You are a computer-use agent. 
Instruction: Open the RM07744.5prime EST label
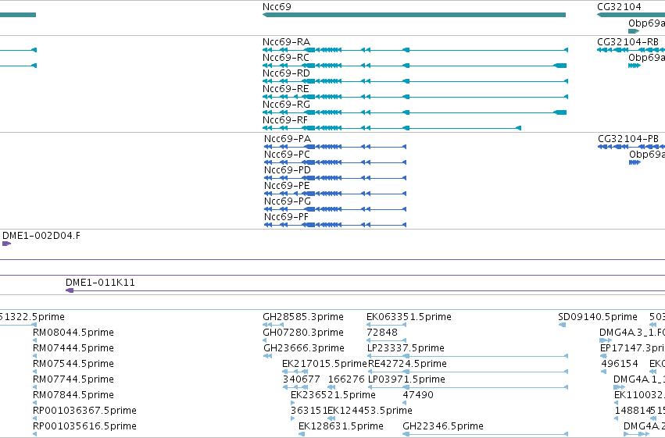[x=73, y=379]
